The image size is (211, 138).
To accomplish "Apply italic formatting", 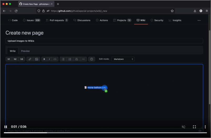I will coord(49,59).
